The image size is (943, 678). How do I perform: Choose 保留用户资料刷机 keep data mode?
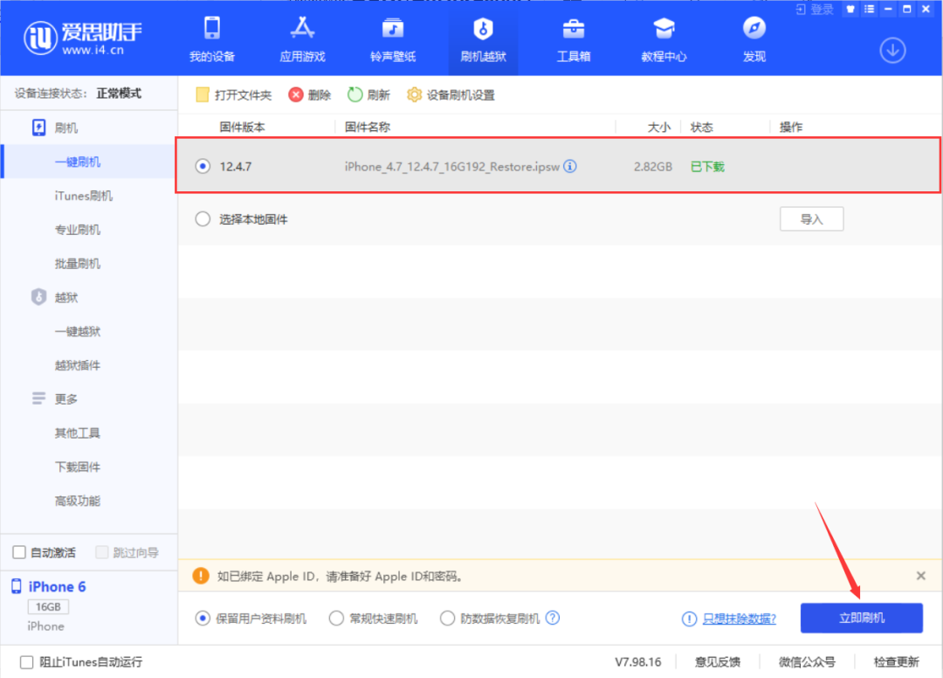tap(203, 619)
